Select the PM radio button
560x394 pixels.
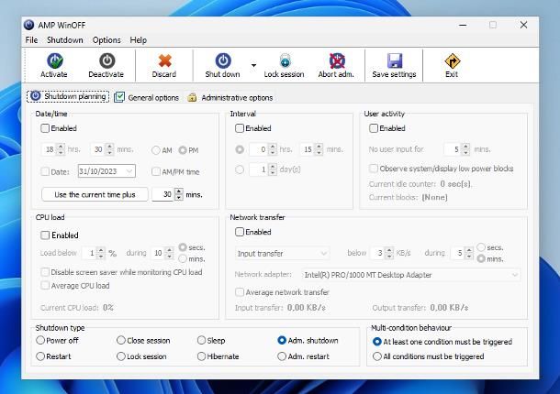click(x=183, y=150)
